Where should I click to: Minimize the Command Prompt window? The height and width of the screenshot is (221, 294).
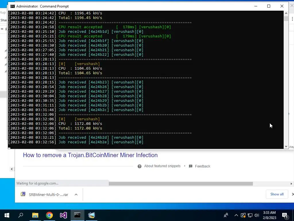(256, 6)
